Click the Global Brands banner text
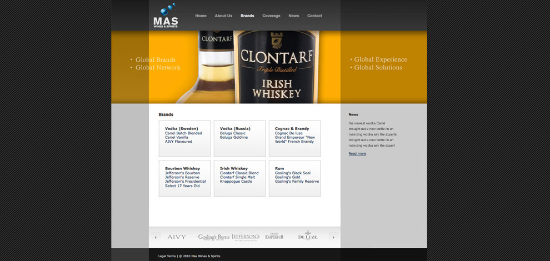This screenshot has width=550, height=261. pos(156,59)
